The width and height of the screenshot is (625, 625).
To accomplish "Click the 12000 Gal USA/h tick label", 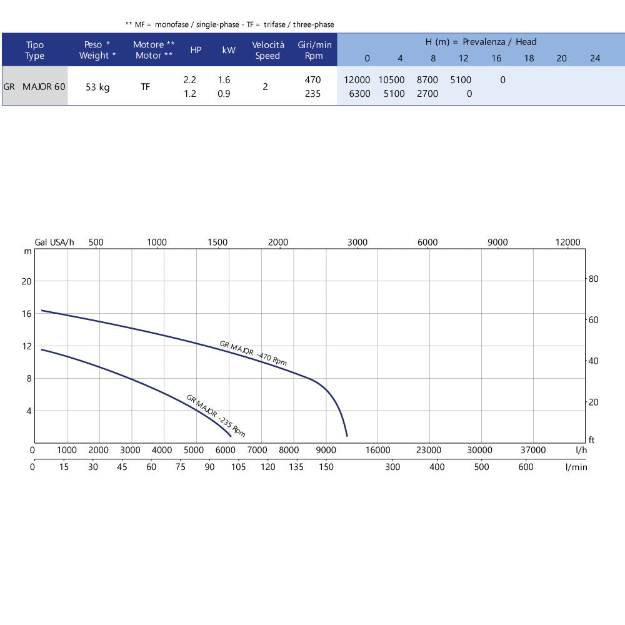I will click(568, 242).
